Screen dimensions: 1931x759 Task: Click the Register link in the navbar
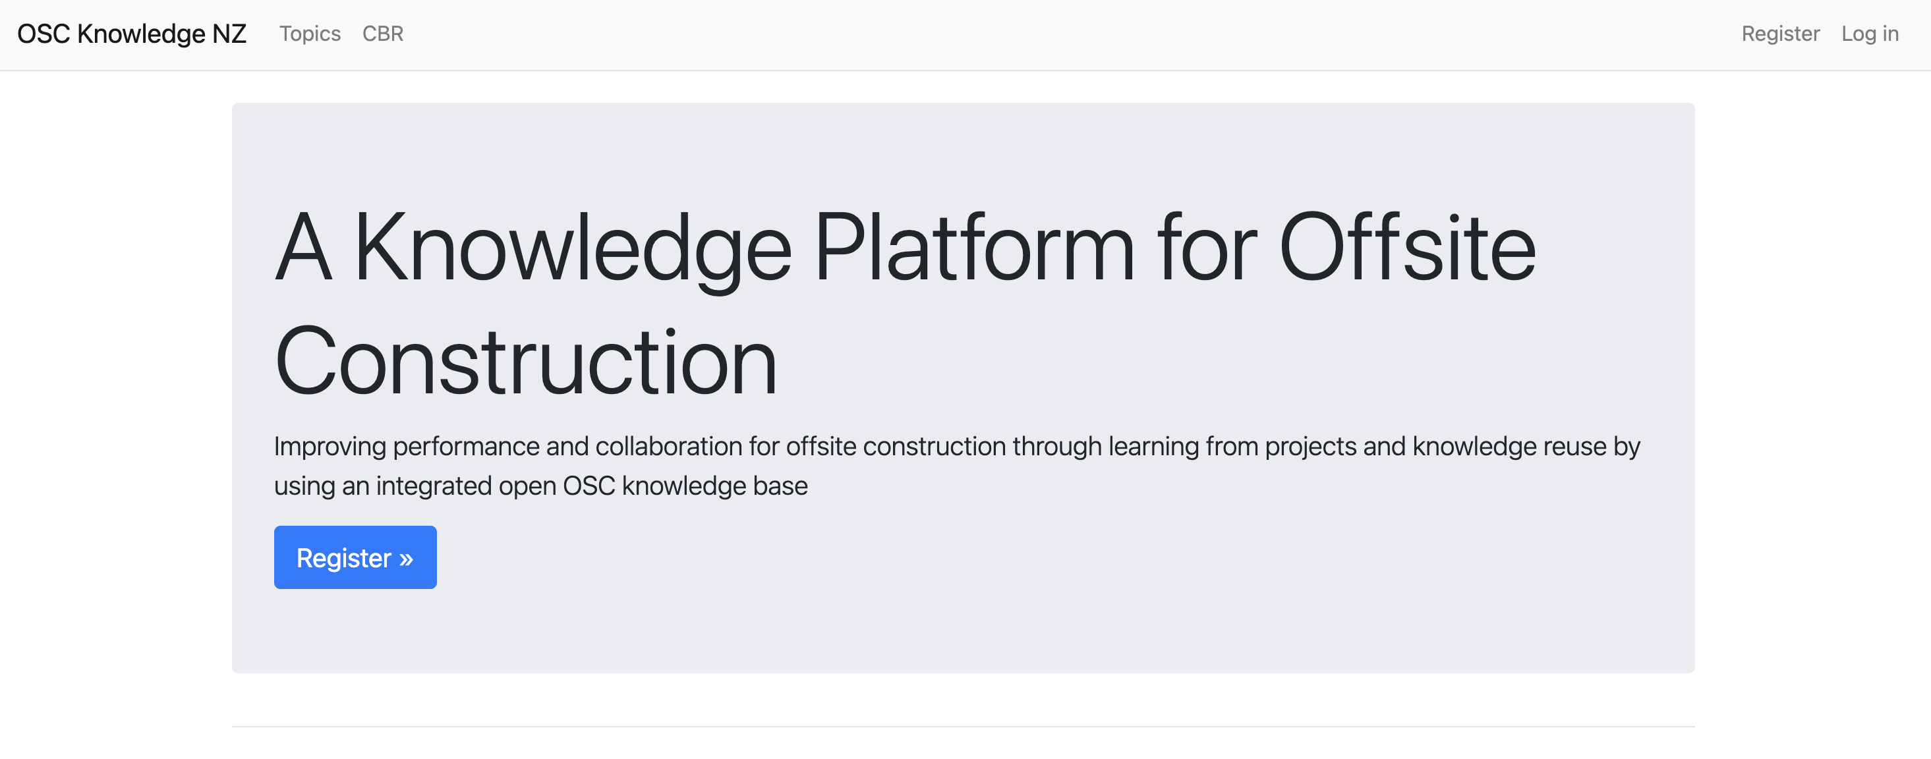[x=1779, y=34]
